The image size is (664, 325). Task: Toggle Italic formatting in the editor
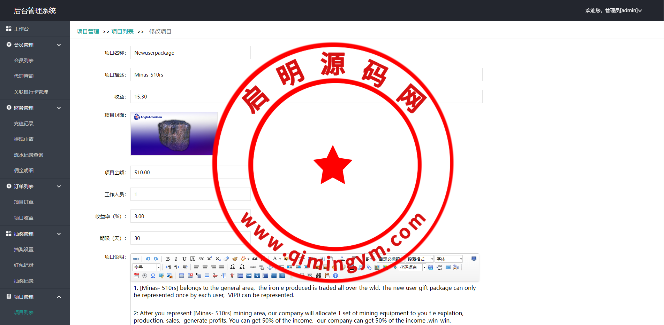(176, 259)
